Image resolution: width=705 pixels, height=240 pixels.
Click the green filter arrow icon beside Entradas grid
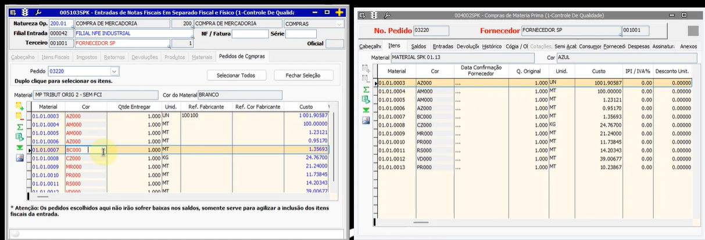[20, 147]
